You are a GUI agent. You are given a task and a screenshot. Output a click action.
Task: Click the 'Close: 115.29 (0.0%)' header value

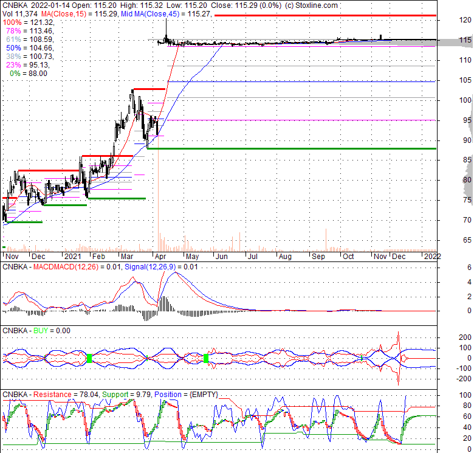pyautogui.click(x=246, y=5)
